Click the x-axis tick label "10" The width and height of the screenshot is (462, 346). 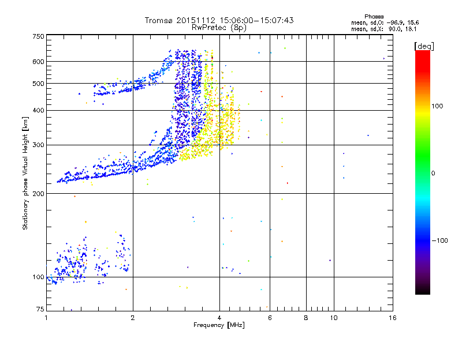334,318
